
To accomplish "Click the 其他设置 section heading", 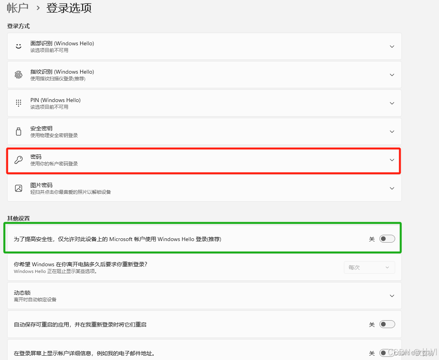I will point(19,218).
